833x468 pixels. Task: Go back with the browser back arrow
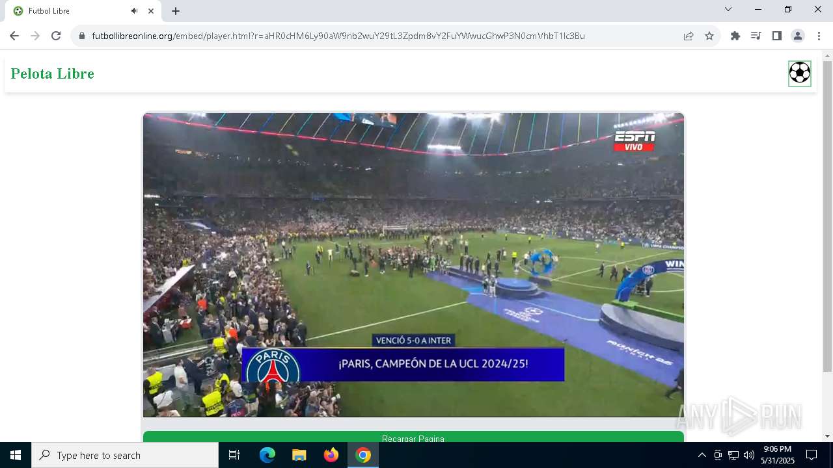click(14, 36)
